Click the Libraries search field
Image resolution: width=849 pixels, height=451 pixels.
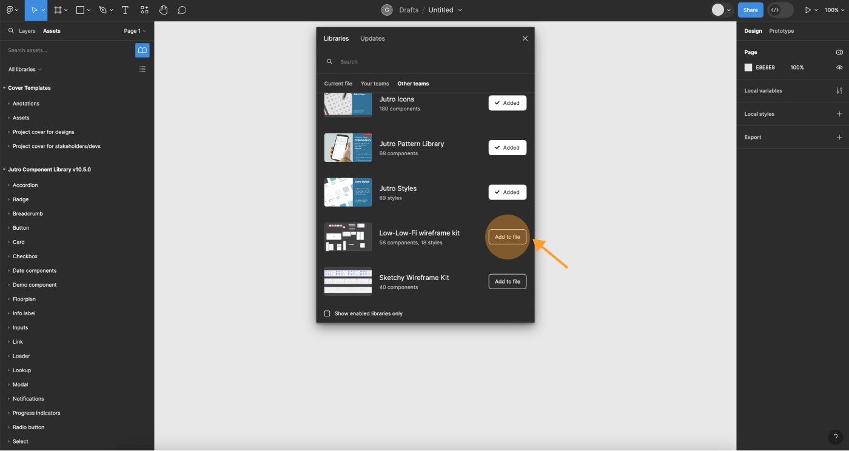click(426, 62)
